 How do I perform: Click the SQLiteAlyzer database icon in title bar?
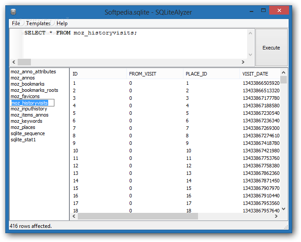[13, 12]
